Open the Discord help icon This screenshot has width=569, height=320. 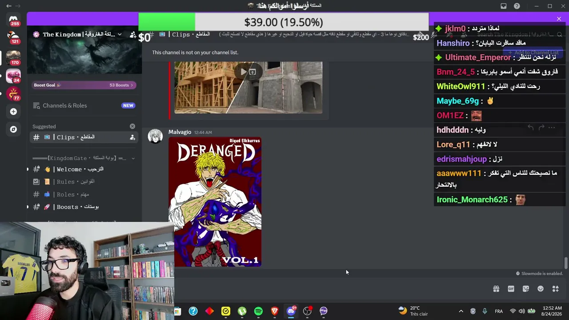click(517, 6)
